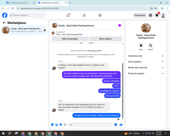Open the browser tab search dropdown

point(2,3)
